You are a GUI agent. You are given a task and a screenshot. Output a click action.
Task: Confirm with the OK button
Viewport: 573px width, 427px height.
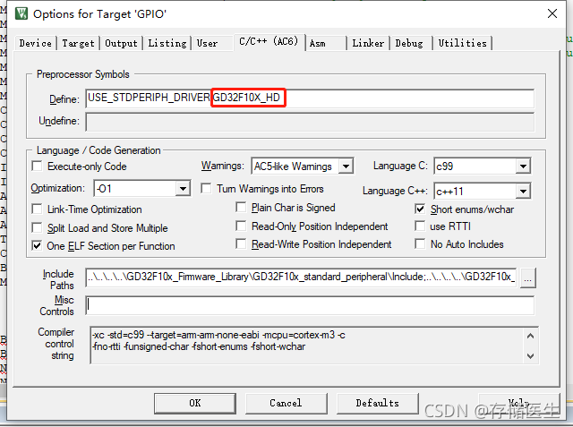point(195,403)
